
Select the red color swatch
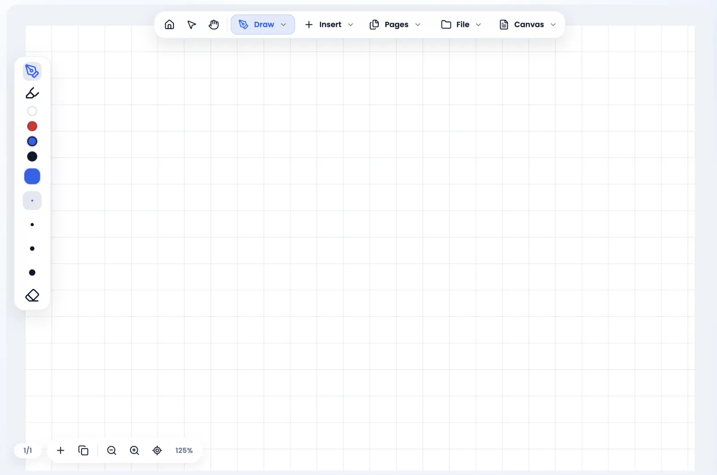click(32, 126)
